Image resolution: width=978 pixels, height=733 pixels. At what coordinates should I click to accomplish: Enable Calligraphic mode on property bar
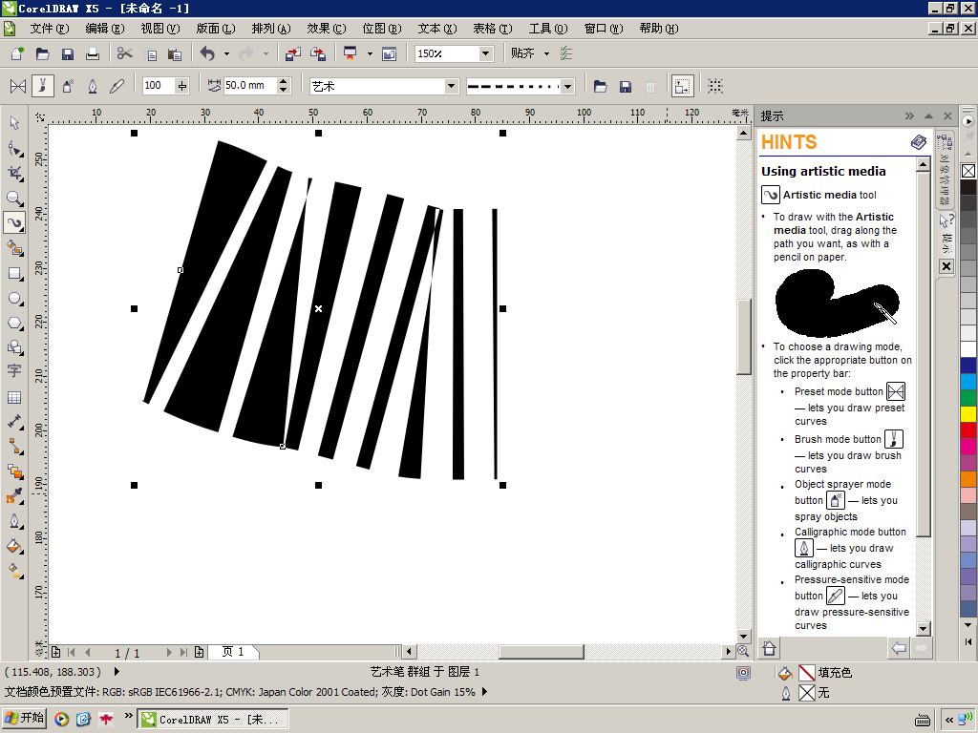point(93,86)
